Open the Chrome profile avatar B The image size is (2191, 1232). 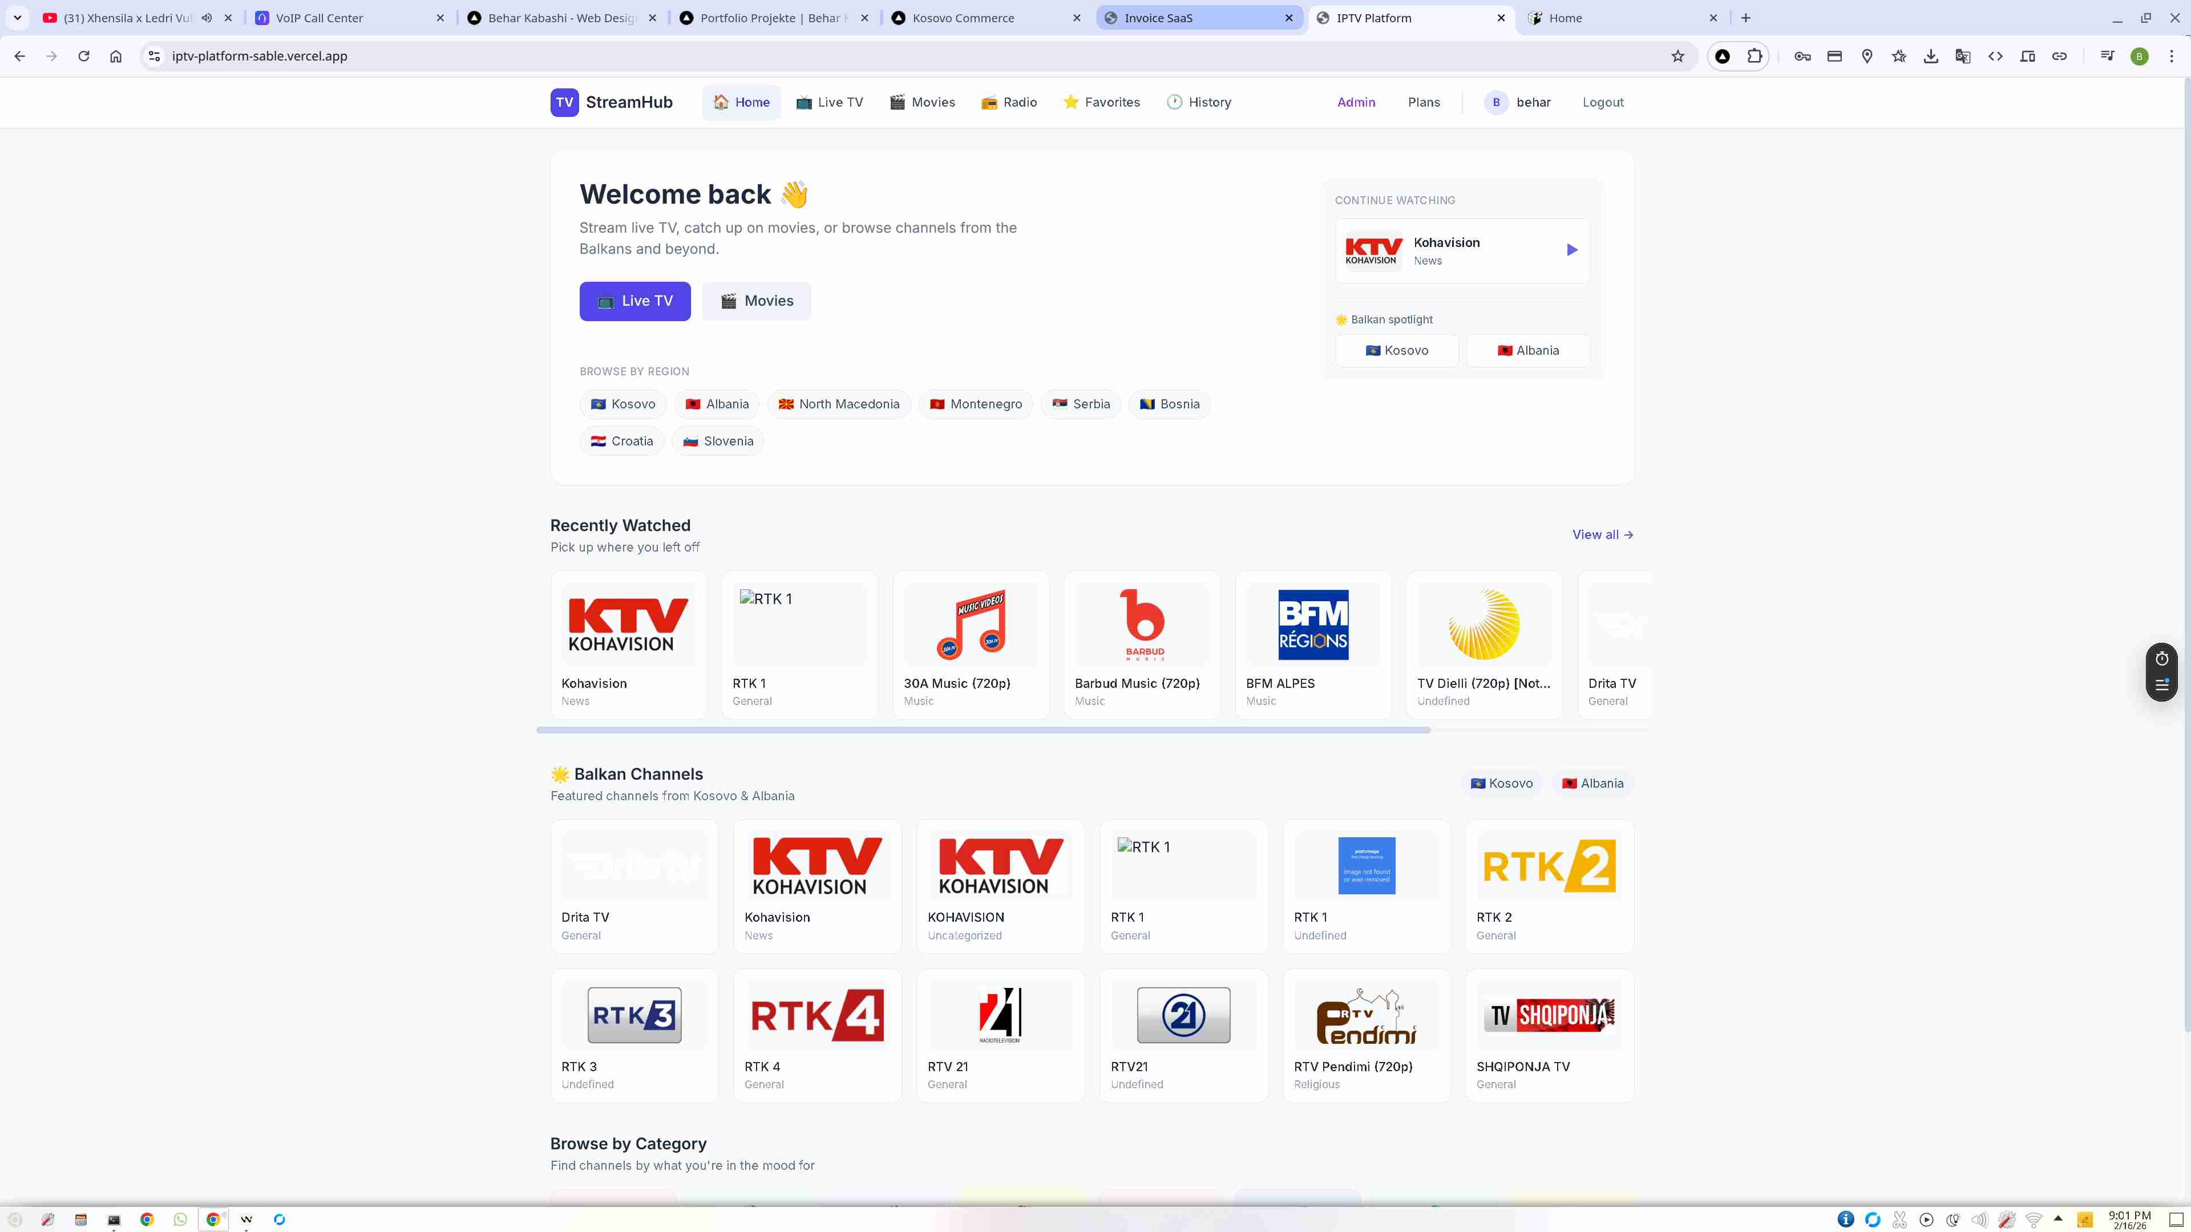coord(2140,56)
